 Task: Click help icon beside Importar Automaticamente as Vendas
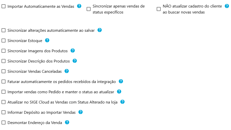click(79, 6)
